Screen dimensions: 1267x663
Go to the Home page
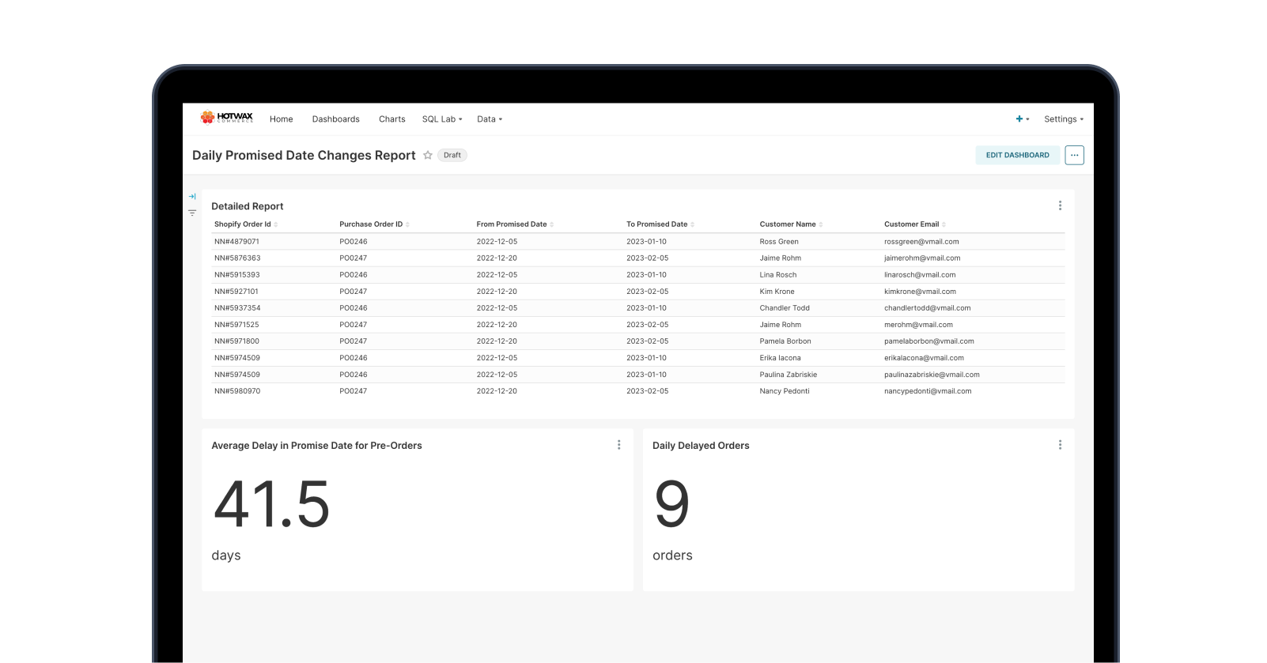[x=282, y=119]
